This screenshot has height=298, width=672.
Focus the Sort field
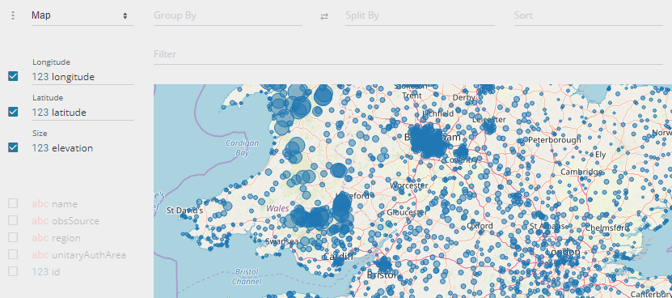coord(589,16)
